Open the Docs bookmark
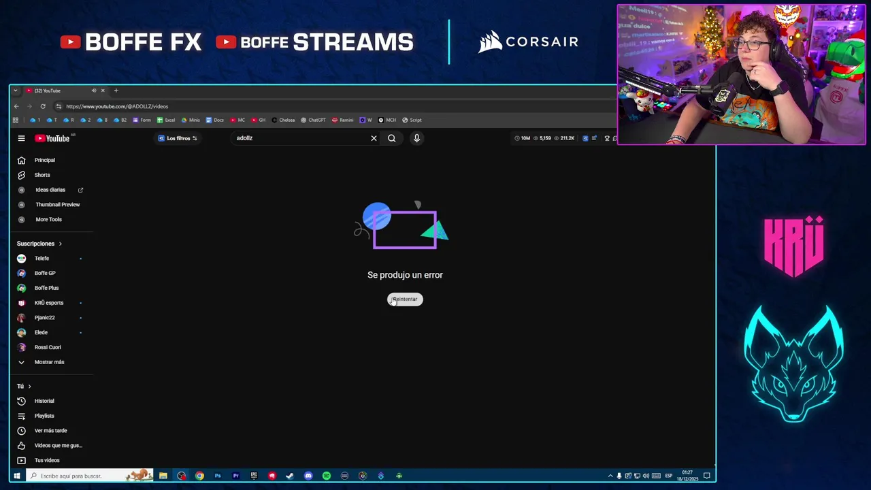This screenshot has height=490, width=871. 214,120
